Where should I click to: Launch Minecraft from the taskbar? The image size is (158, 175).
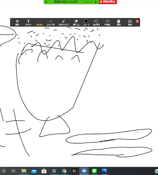[74, 171]
